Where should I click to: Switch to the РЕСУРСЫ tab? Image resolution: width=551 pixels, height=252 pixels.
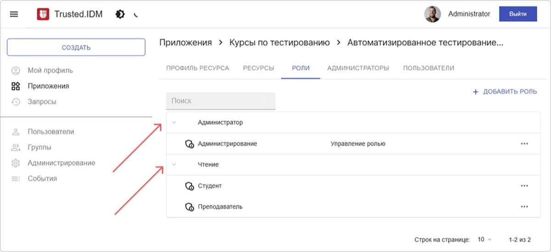[x=259, y=68]
